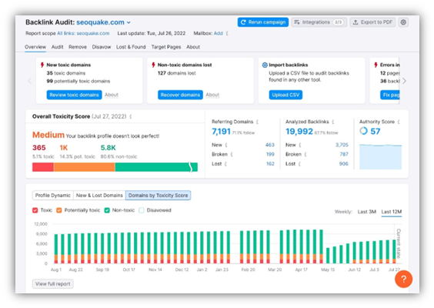The width and height of the screenshot is (434, 308).
Task: Open the settings gear icon
Action: [403, 22]
